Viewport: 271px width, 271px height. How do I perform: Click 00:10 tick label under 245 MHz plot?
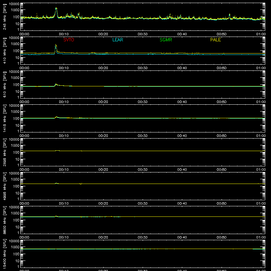tap(64, 34)
